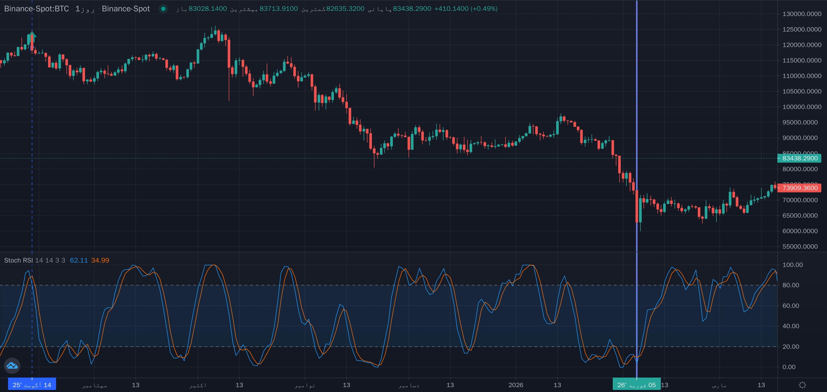Click the green market status dot
The width and height of the screenshot is (827, 392).
[163, 9]
